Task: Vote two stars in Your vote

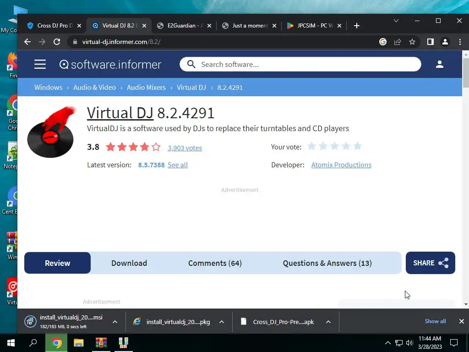Action: click(x=323, y=146)
